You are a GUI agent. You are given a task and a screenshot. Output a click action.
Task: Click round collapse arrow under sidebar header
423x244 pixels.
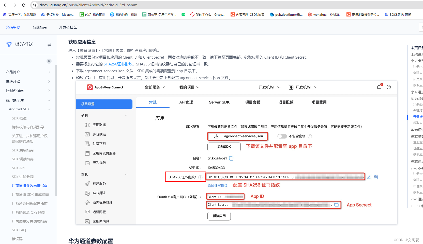49,61
